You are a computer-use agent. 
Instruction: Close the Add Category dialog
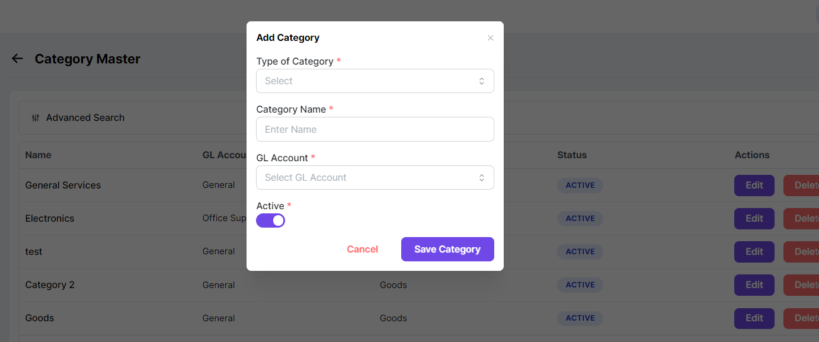click(x=490, y=38)
